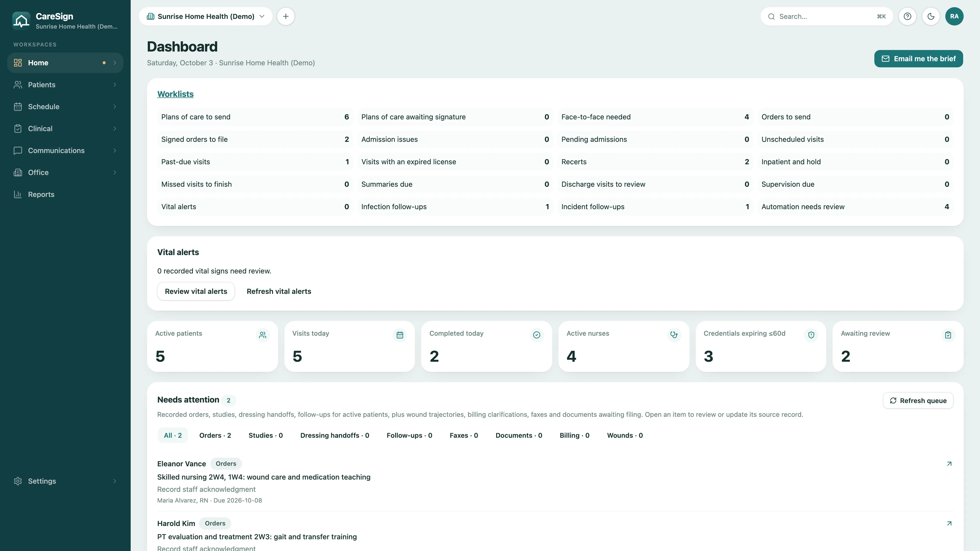Click the envelope icon on Email brief button
The width and height of the screenshot is (980, 551).
coord(886,59)
